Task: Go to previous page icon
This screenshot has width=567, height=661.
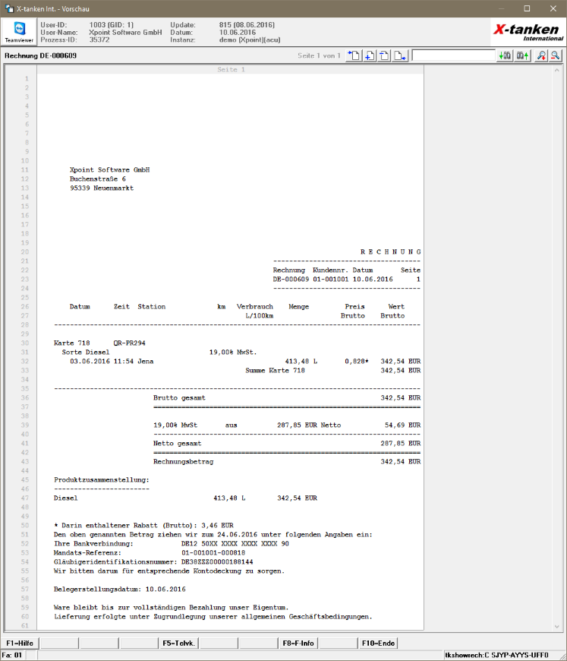Action: click(384, 55)
